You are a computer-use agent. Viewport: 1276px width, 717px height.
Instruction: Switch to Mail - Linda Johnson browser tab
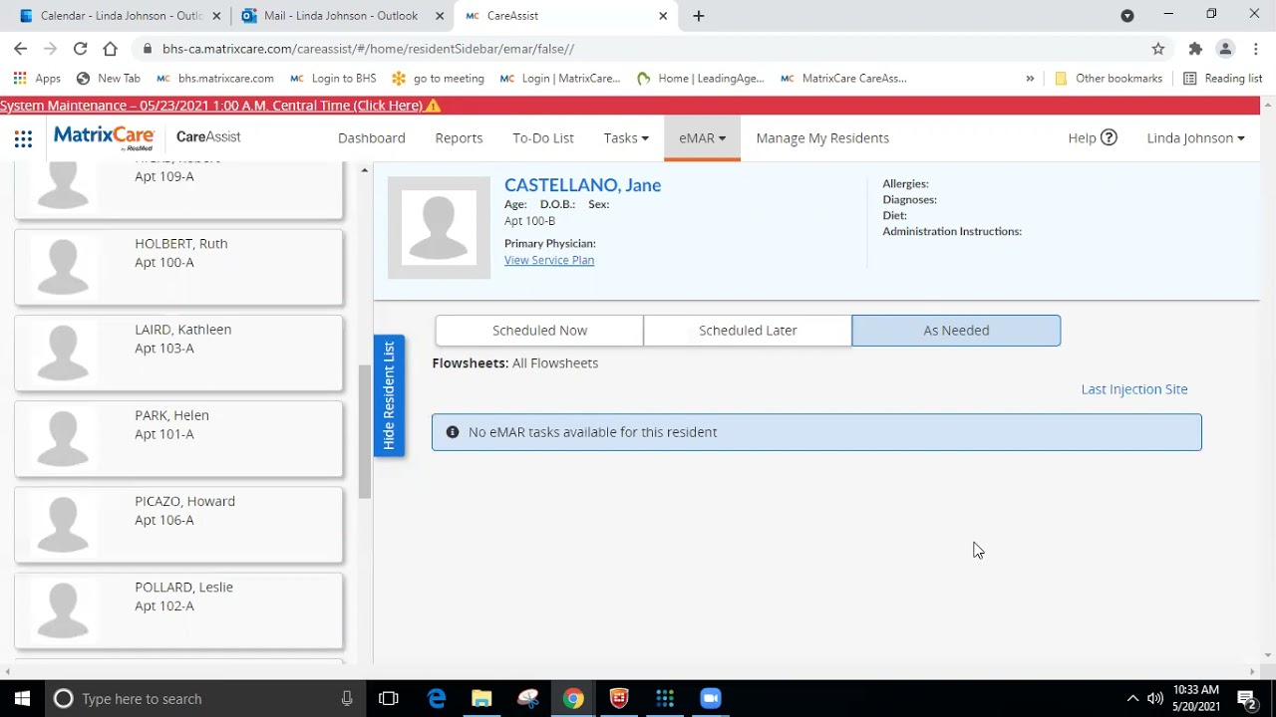click(x=339, y=16)
